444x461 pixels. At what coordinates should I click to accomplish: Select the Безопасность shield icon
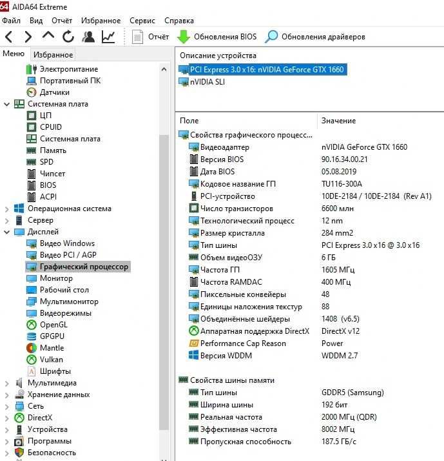tap(19, 453)
